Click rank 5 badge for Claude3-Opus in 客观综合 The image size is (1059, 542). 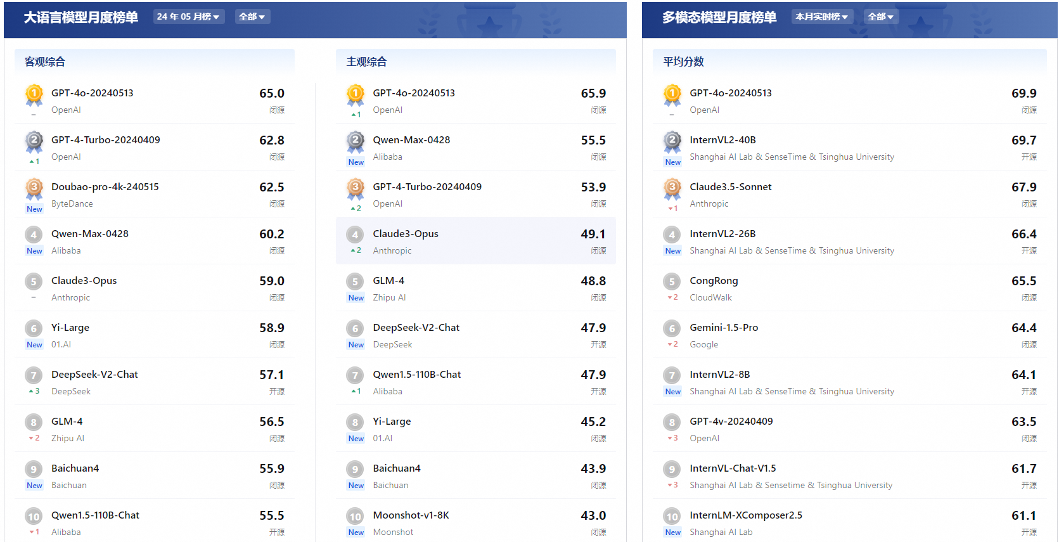point(34,281)
